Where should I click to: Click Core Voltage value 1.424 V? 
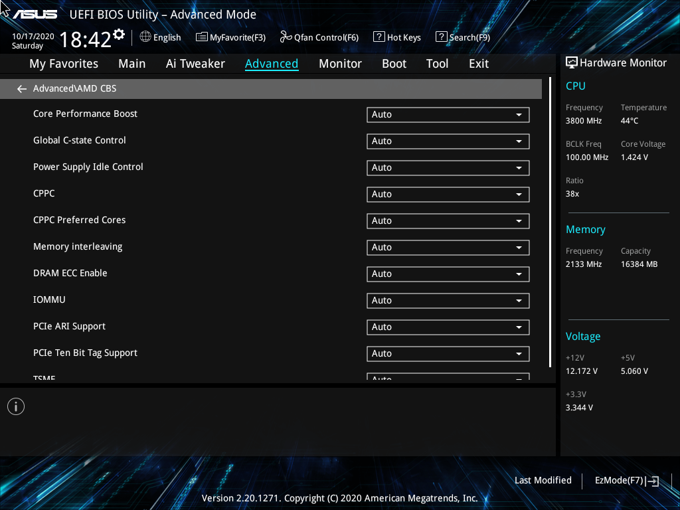coord(634,157)
